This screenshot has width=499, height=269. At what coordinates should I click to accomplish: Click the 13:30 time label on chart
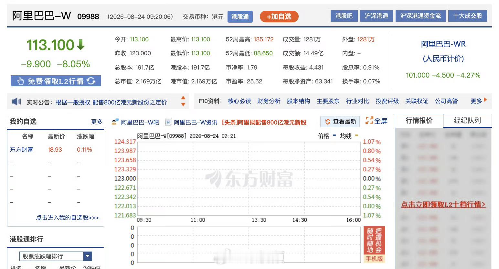coord(259,220)
